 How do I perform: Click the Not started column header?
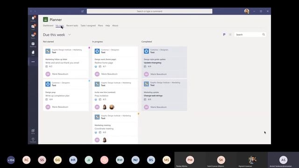[48, 42]
